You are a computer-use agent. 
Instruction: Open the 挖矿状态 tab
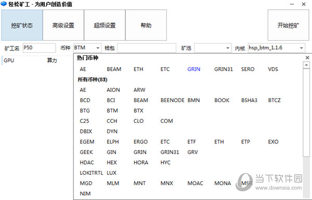click(22, 25)
